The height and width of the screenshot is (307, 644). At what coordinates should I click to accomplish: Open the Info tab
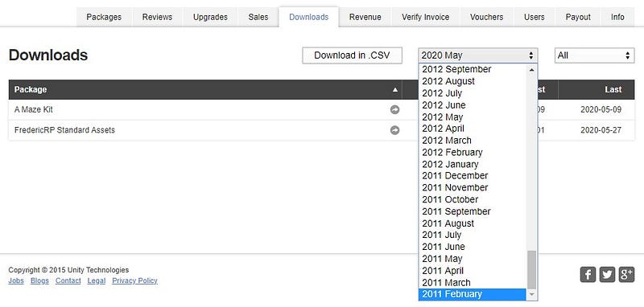click(617, 17)
